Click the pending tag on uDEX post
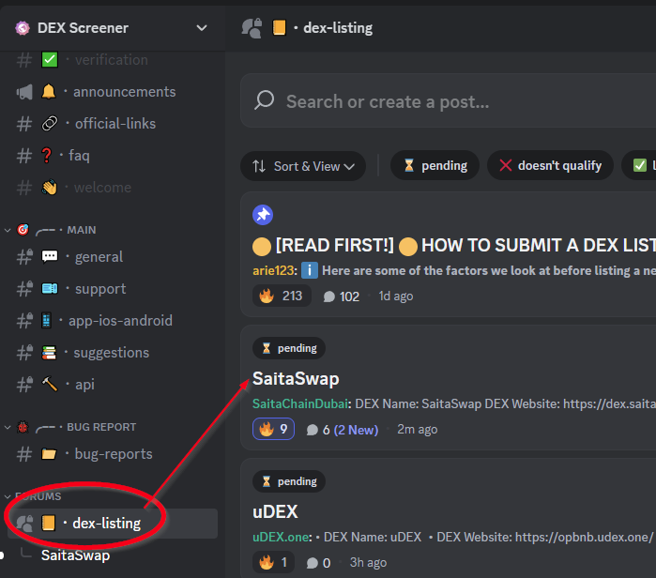The height and width of the screenshot is (578, 656). [x=289, y=481]
